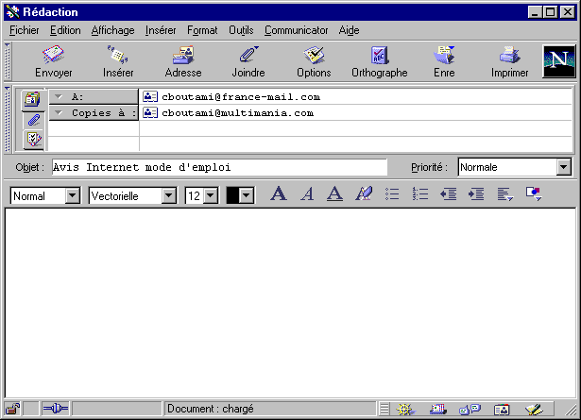Open Navigator from the component bar

pos(405,410)
